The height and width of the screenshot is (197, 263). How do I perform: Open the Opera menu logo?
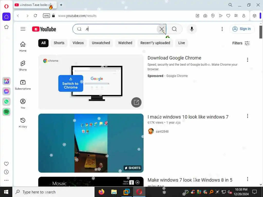(6, 6)
